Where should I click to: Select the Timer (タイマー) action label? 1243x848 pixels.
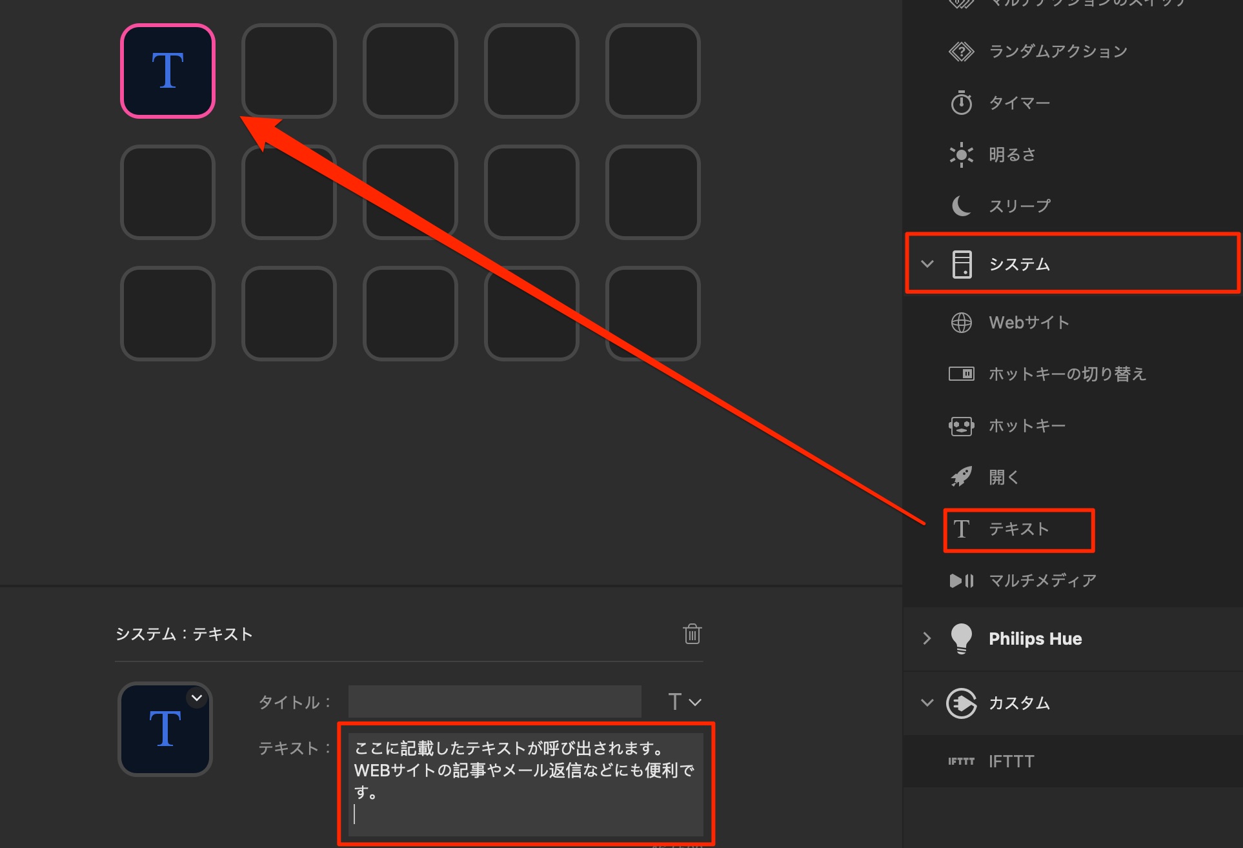(x=1019, y=103)
